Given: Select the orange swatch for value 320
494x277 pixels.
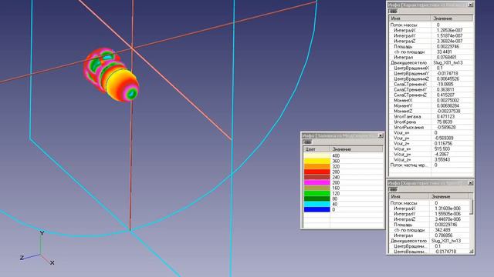Looking at the screenshot, I should [317, 166].
